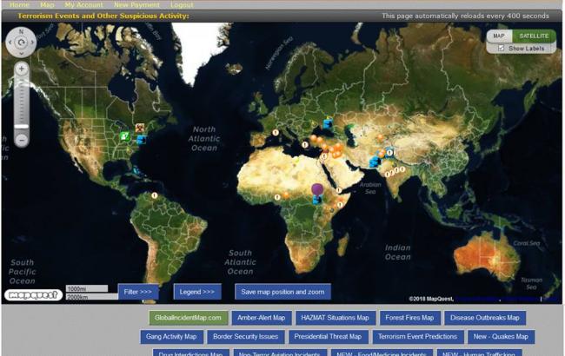Screen dimensions: 565x356
Task: Click the vertical zoom slider track
Action: tap(22, 104)
